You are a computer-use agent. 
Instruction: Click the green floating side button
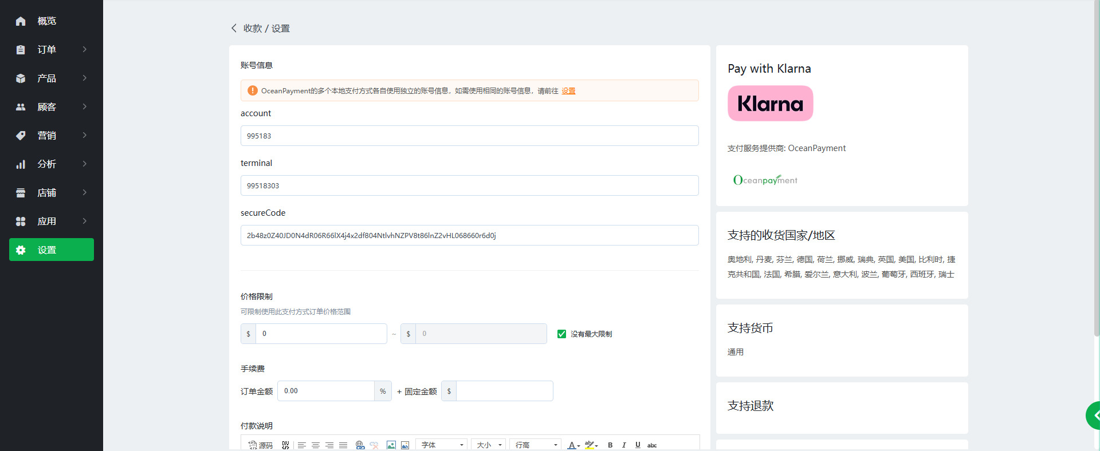[1093, 416]
